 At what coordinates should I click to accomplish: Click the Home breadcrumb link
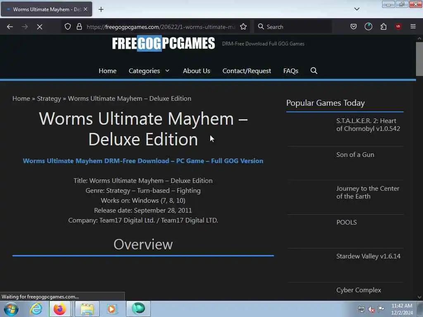21,99
